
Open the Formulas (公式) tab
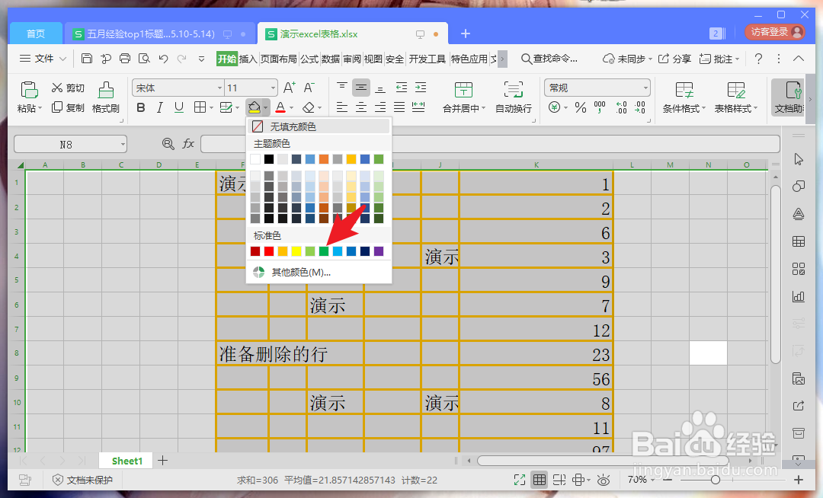click(x=309, y=59)
